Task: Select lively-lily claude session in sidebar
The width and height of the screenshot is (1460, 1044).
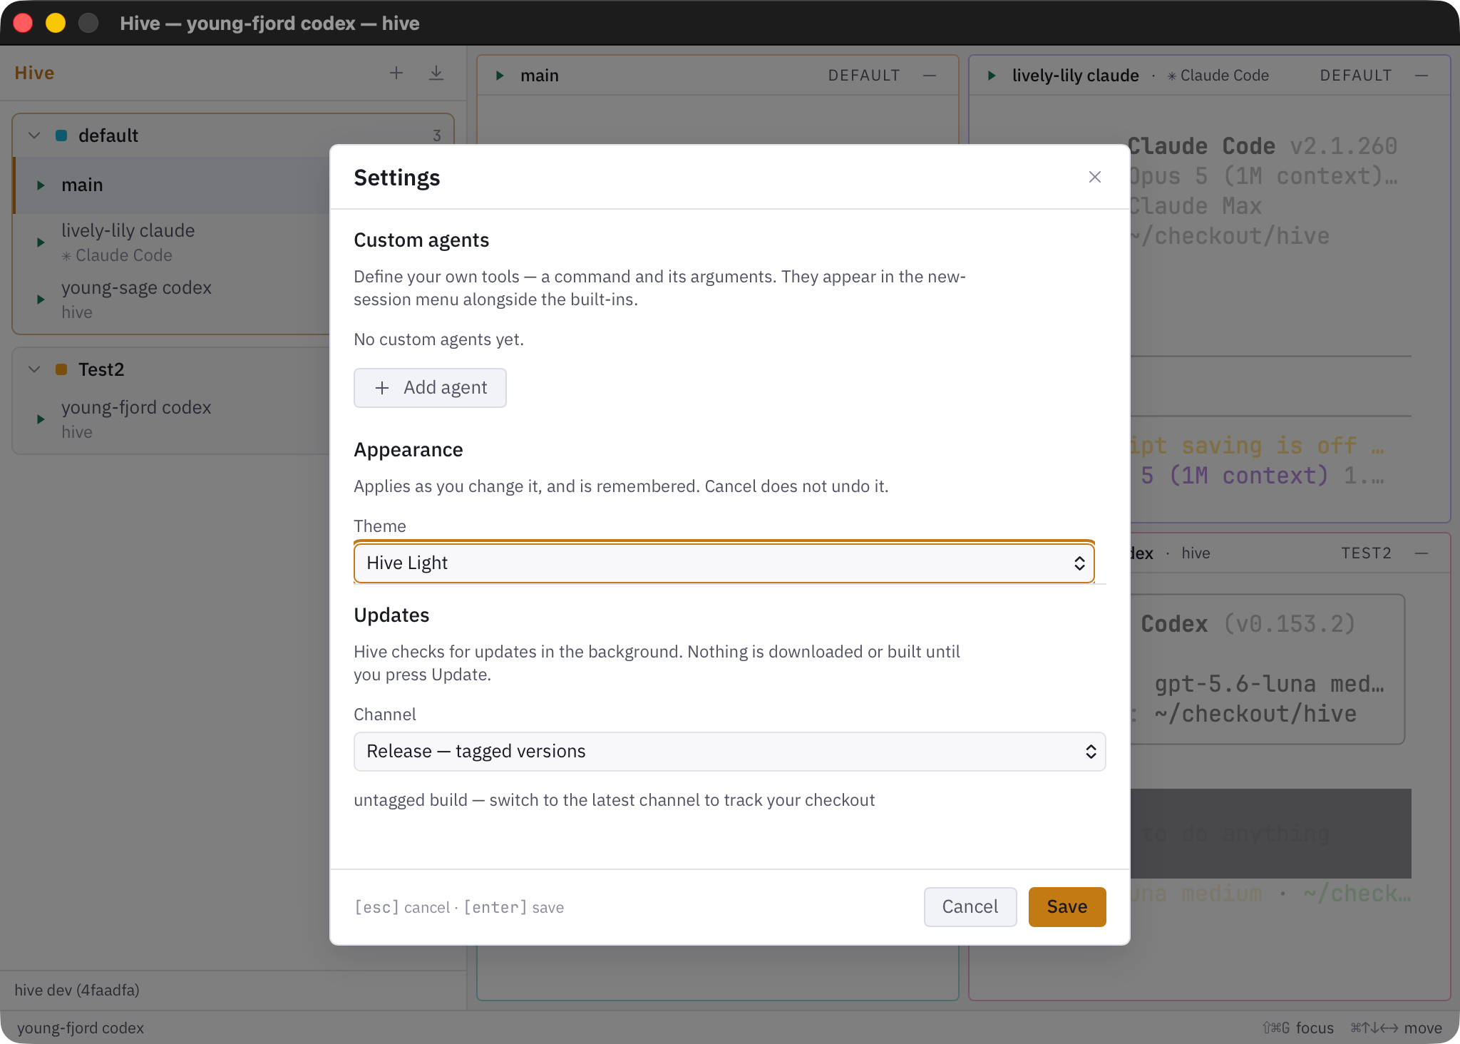Action: tap(171, 242)
